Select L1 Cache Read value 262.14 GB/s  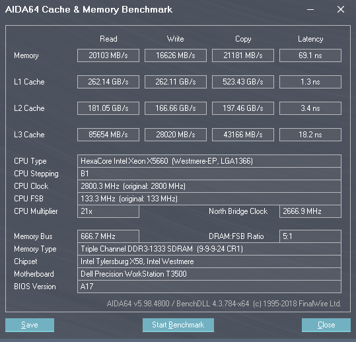[108, 82]
